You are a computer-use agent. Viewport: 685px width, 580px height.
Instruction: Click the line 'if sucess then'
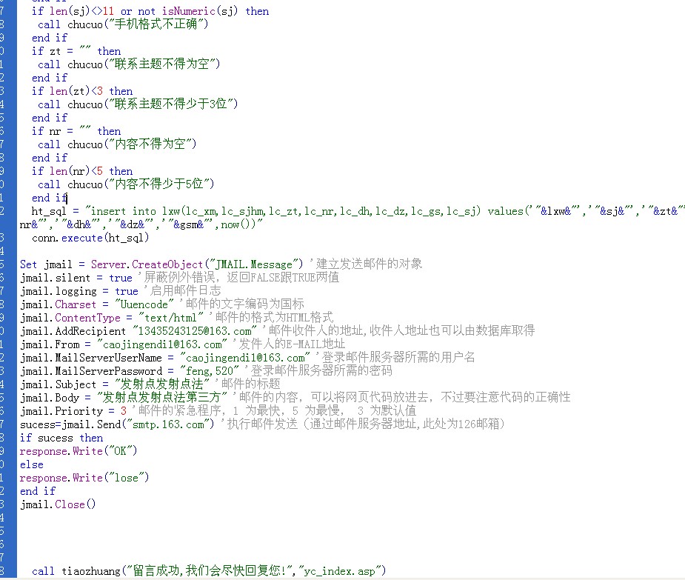coord(61,438)
